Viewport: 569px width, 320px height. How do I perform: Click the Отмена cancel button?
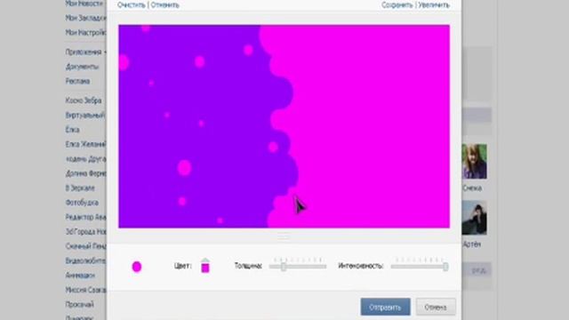[x=436, y=307]
